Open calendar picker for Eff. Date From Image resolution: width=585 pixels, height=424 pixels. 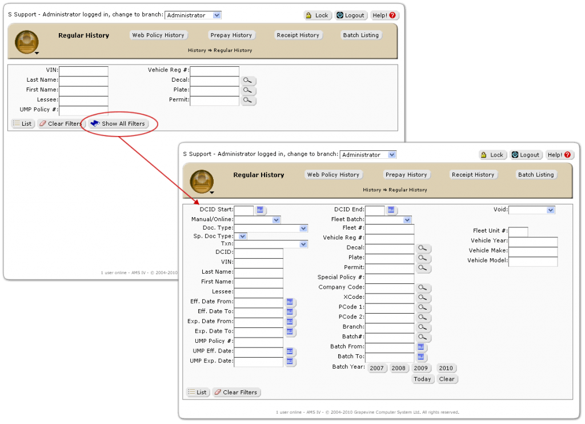[x=290, y=302]
